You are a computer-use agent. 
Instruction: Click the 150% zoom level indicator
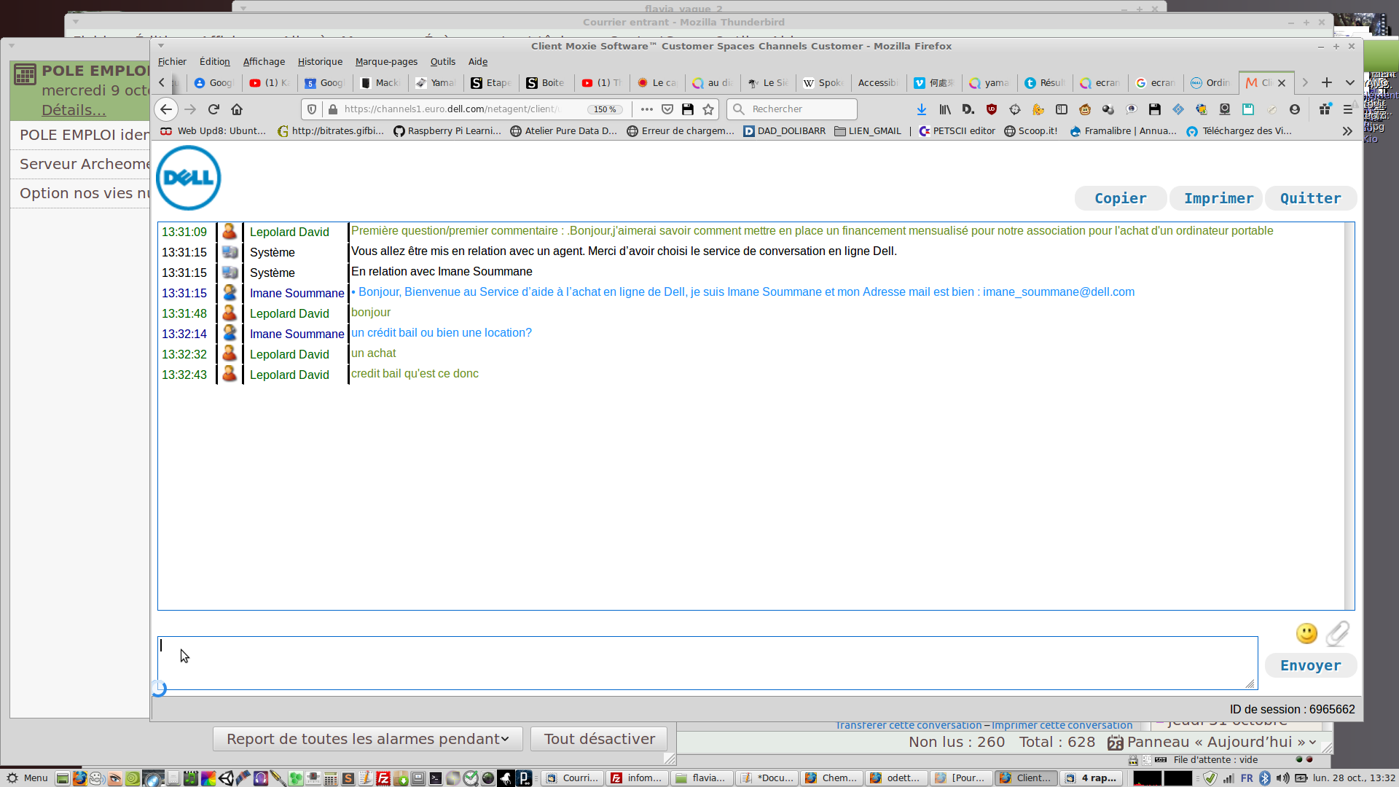click(x=605, y=109)
